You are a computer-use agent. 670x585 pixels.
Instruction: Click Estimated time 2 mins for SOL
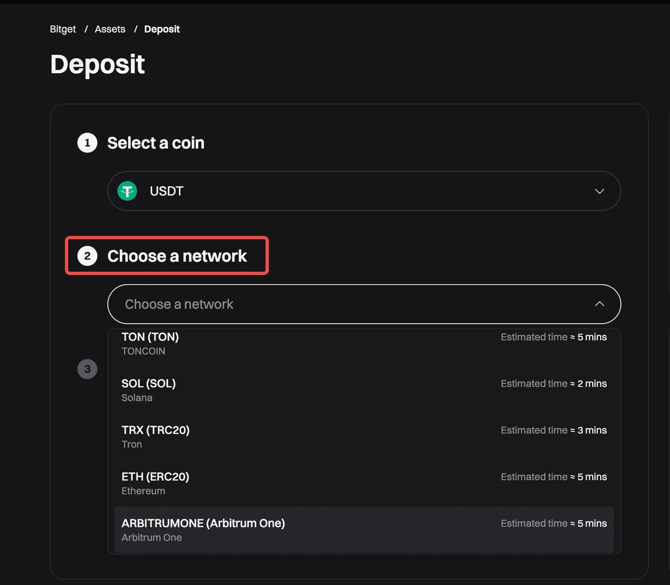pyautogui.click(x=554, y=384)
